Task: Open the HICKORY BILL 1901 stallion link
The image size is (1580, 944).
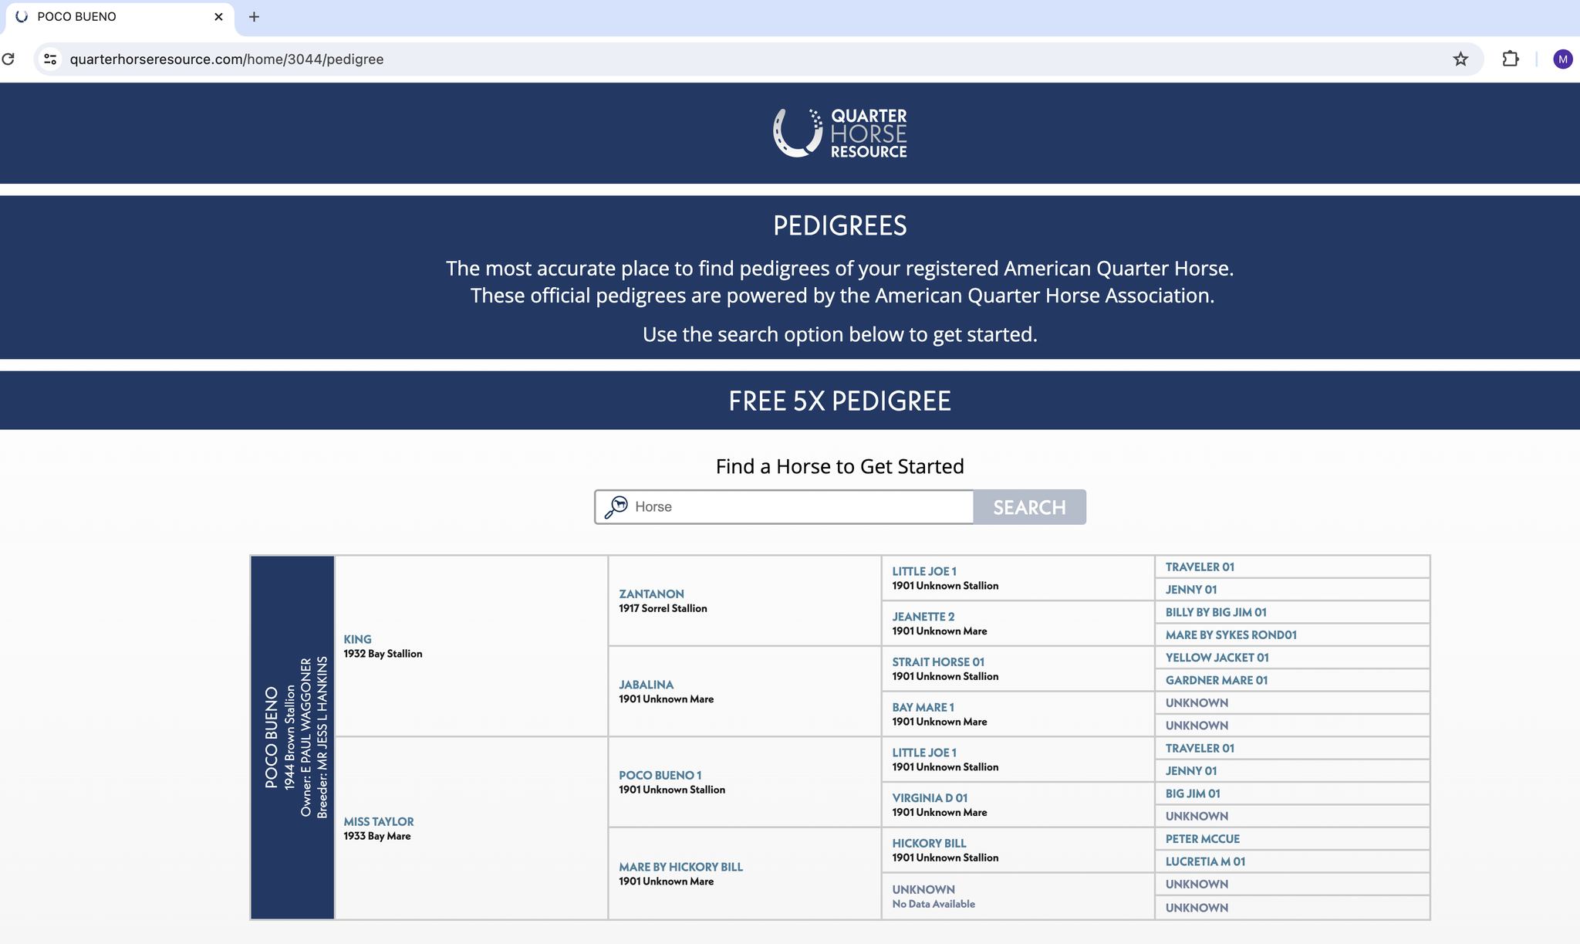Action: click(929, 844)
